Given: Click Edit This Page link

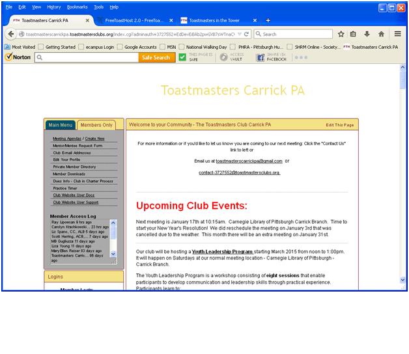Looking at the screenshot, I should click(x=339, y=125).
